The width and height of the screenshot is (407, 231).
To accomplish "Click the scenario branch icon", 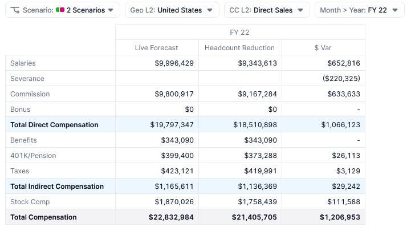I will (15, 10).
